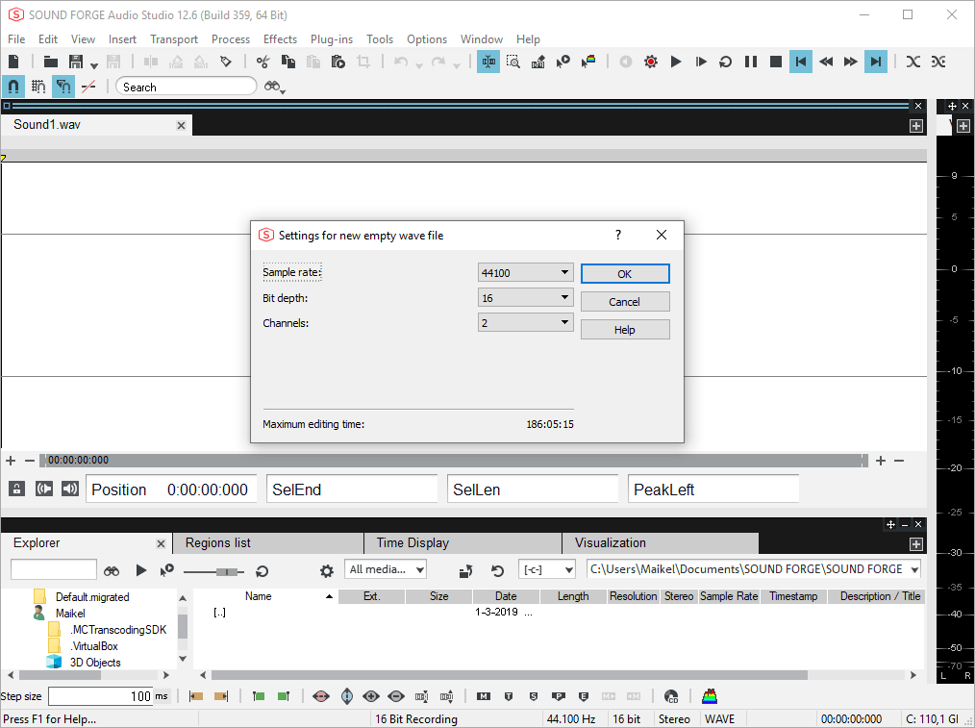The height and width of the screenshot is (728, 975).
Task: Open the drive selector [-c-] dropdown
Action: tap(546, 569)
